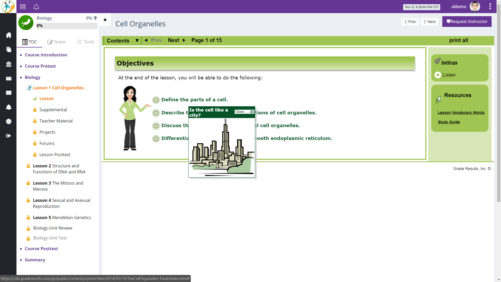Viewport: 501px width, 282px height.
Task: Open the vertical three-dot menu
Action: 490,7
